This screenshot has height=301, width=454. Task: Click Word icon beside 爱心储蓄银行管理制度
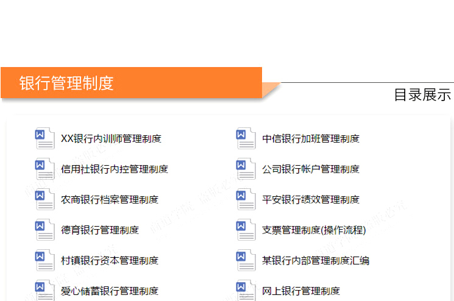44,290
